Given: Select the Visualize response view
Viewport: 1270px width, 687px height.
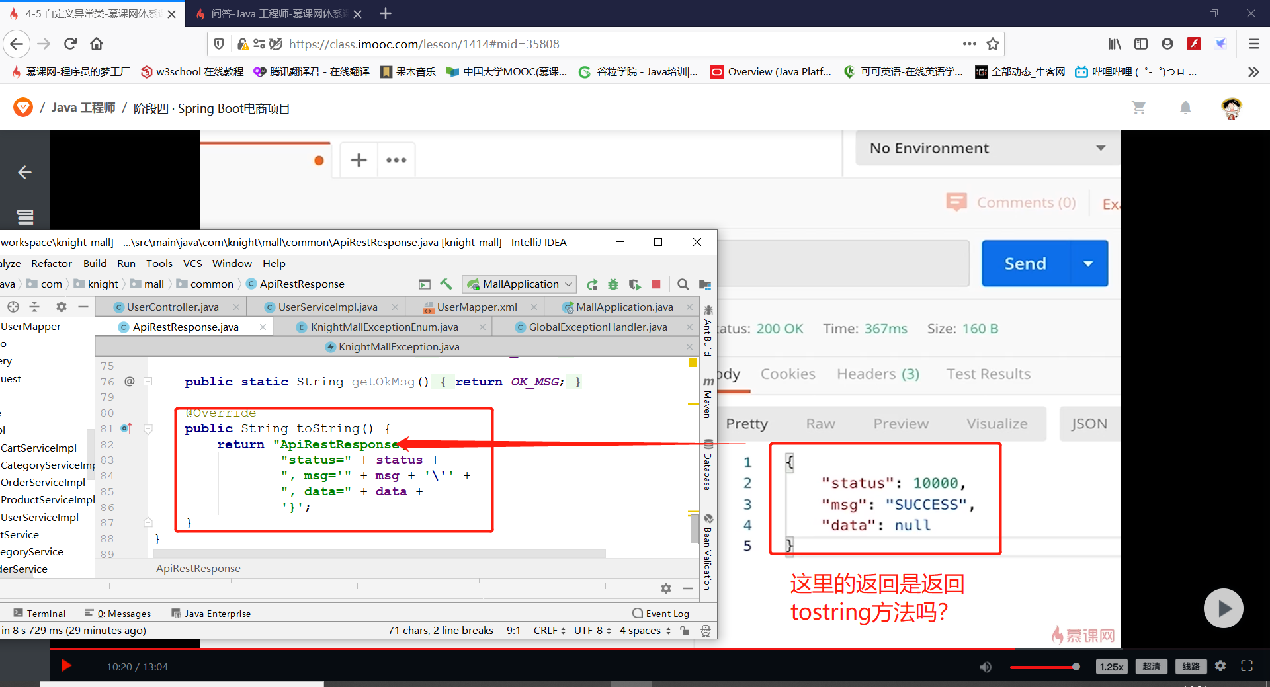Looking at the screenshot, I should tap(997, 424).
